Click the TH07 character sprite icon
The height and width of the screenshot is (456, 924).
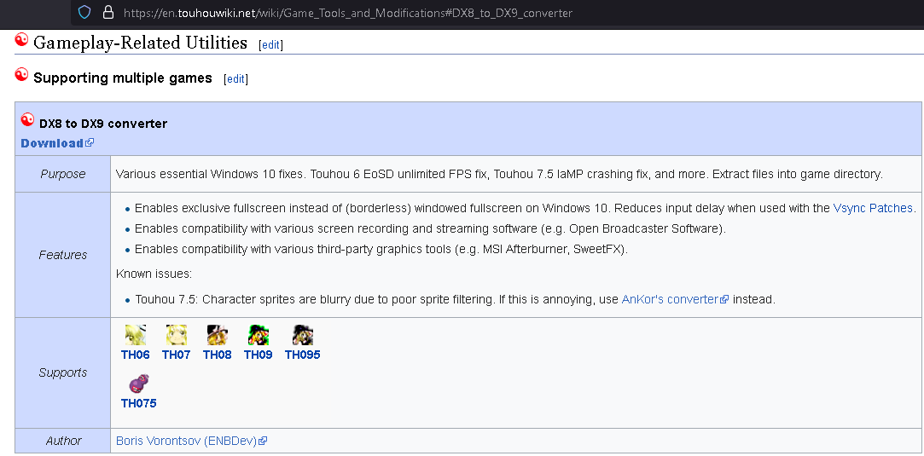tap(177, 335)
